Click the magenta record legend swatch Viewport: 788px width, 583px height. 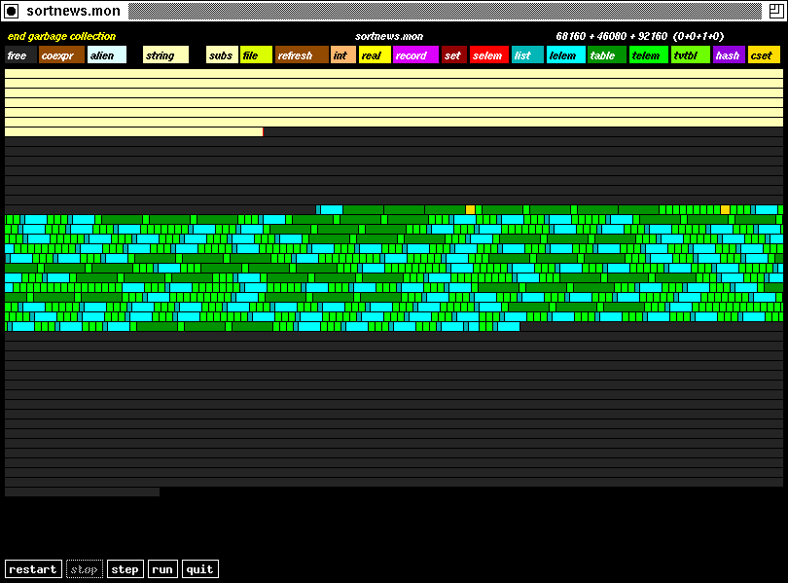tap(415, 55)
